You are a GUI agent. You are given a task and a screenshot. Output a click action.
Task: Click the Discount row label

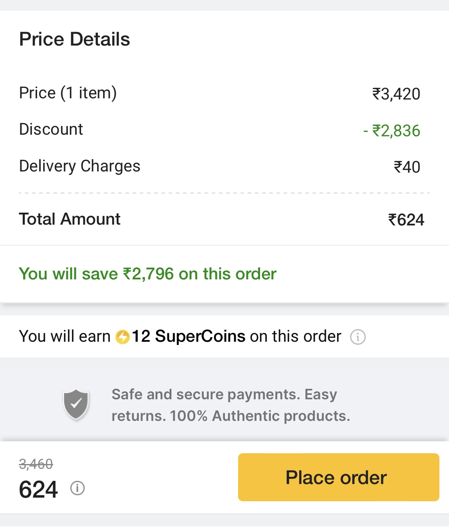51,130
